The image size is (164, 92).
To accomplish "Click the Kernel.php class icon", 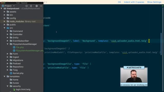I will click(x=11, y=73).
